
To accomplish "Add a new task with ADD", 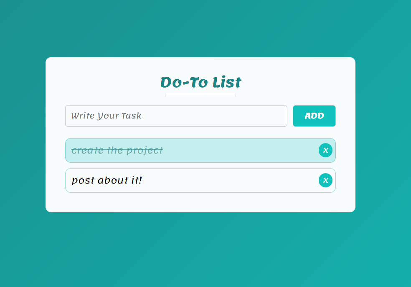I will click(x=314, y=116).
